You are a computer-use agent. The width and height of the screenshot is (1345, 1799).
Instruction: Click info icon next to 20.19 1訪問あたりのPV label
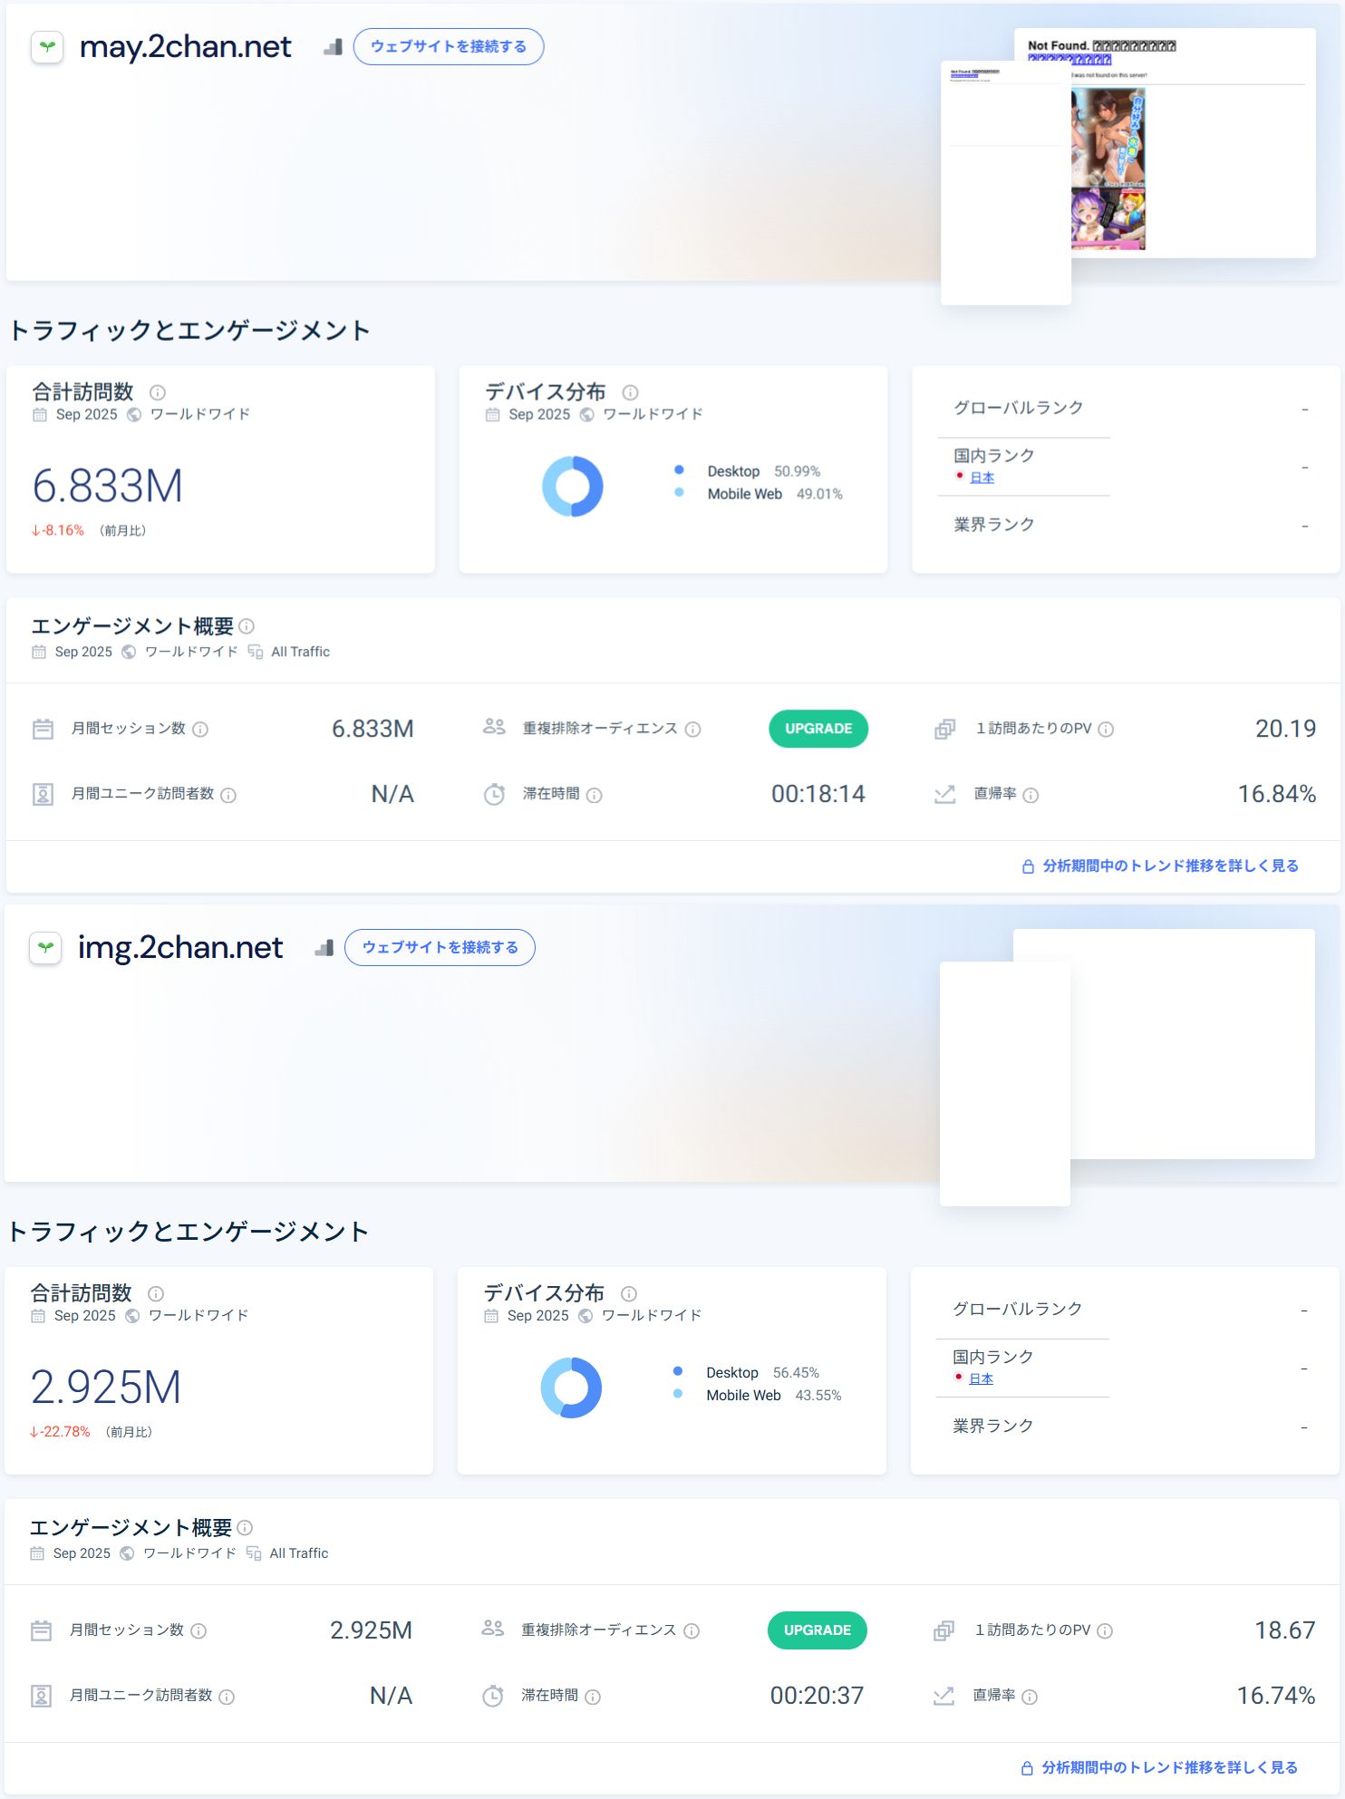(1106, 729)
